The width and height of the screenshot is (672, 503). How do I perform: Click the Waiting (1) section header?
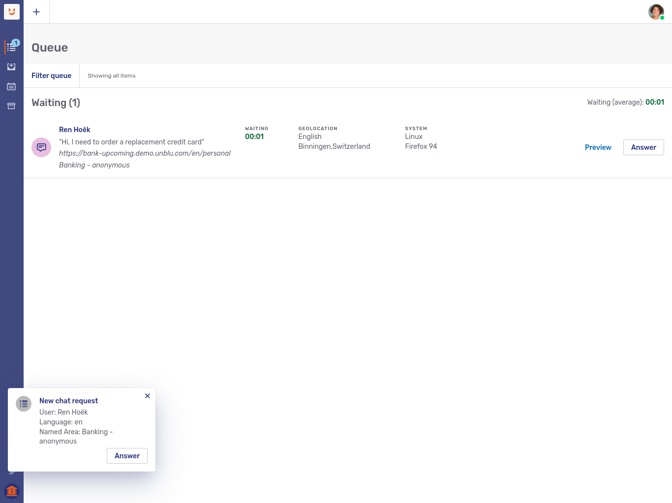56,103
